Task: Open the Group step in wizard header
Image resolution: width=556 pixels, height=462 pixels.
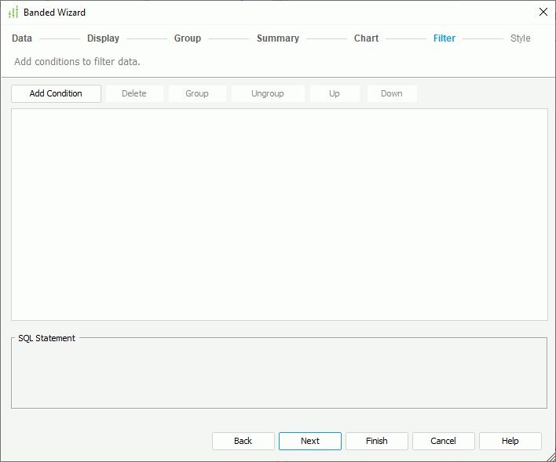Action: click(x=188, y=38)
